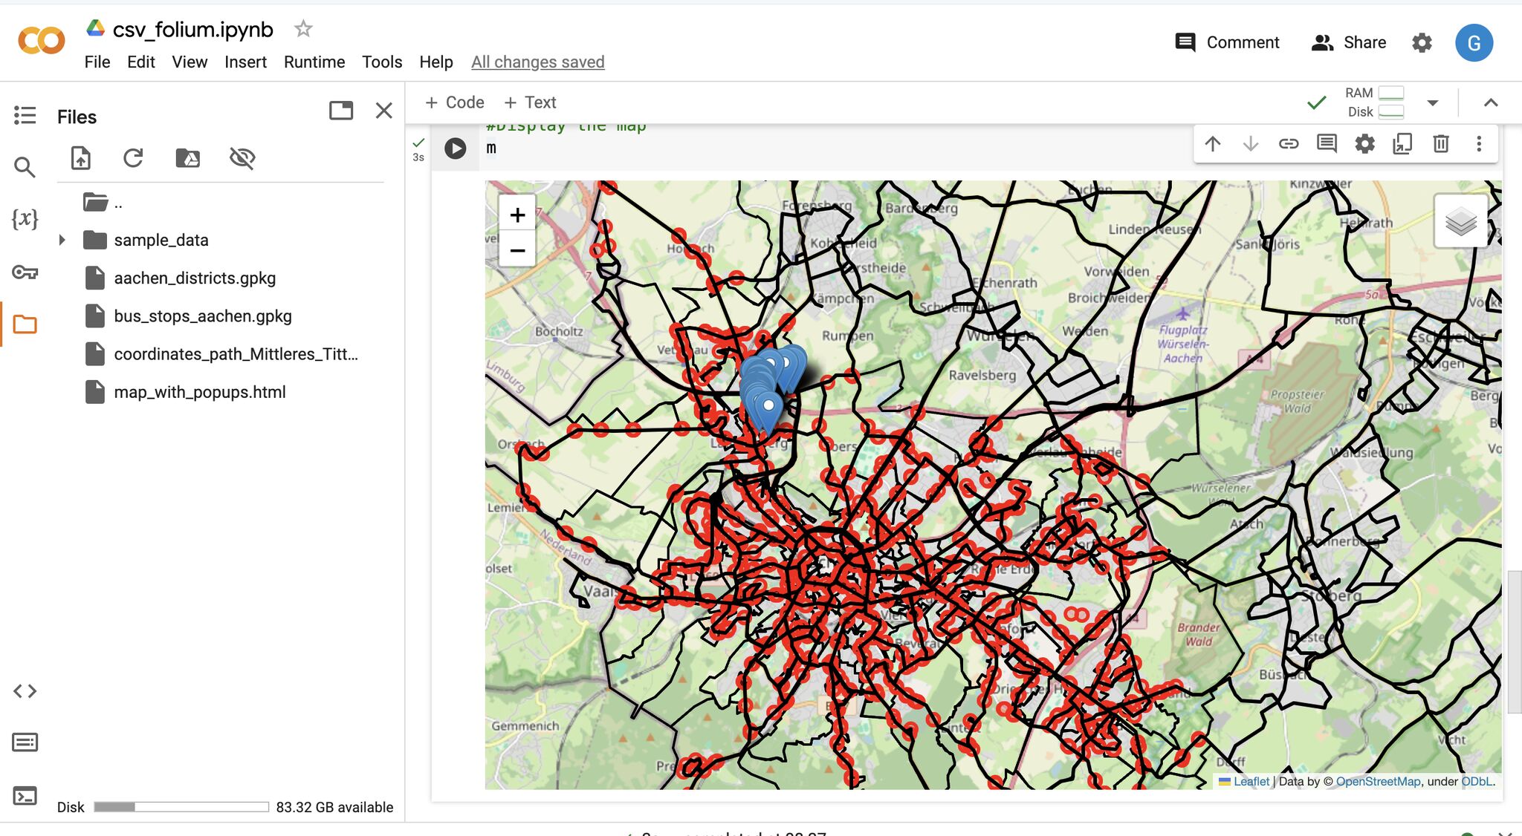The image size is (1522, 836).
Task: Open the Google account avatar
Action: [x=1474, y=42]
